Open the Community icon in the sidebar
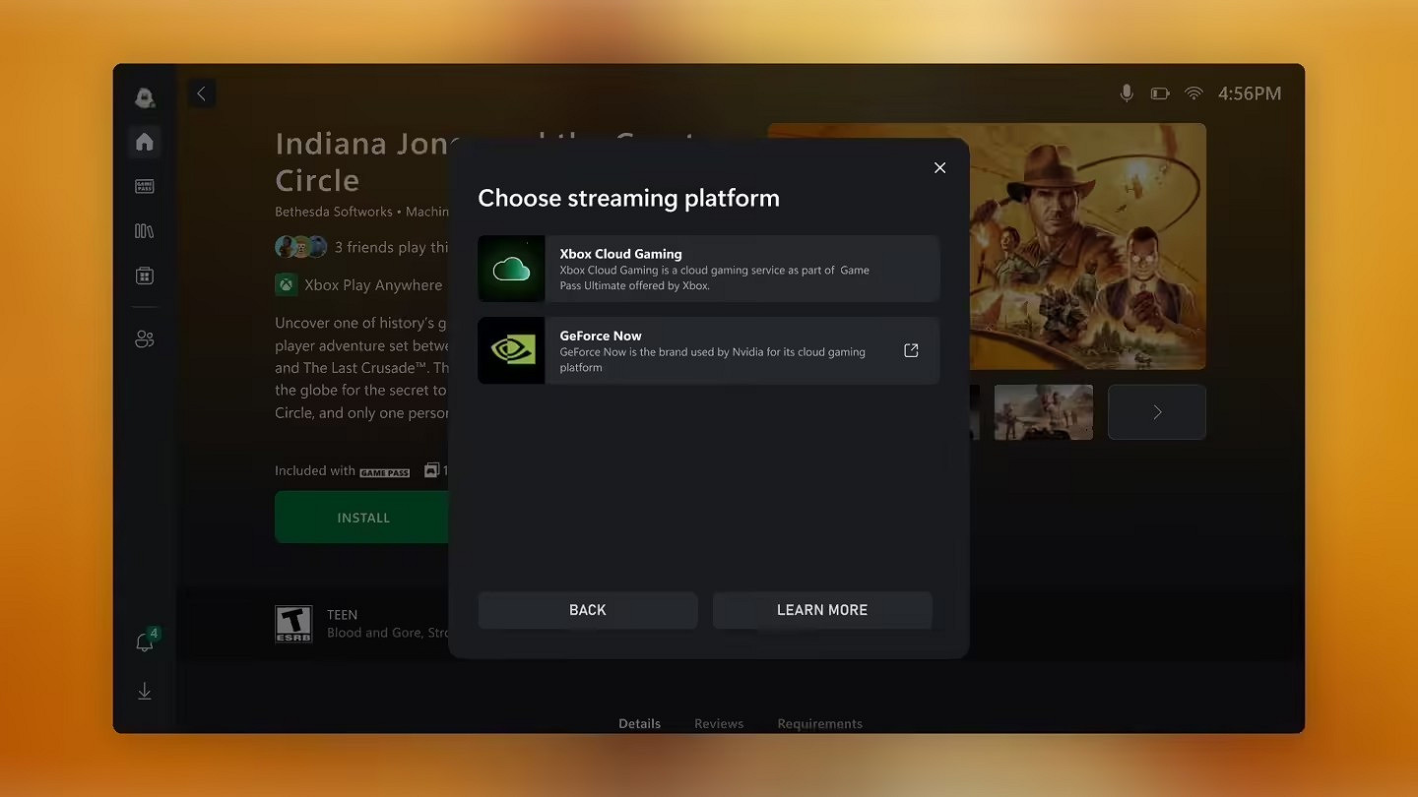1418x797 pixels. 144,337
